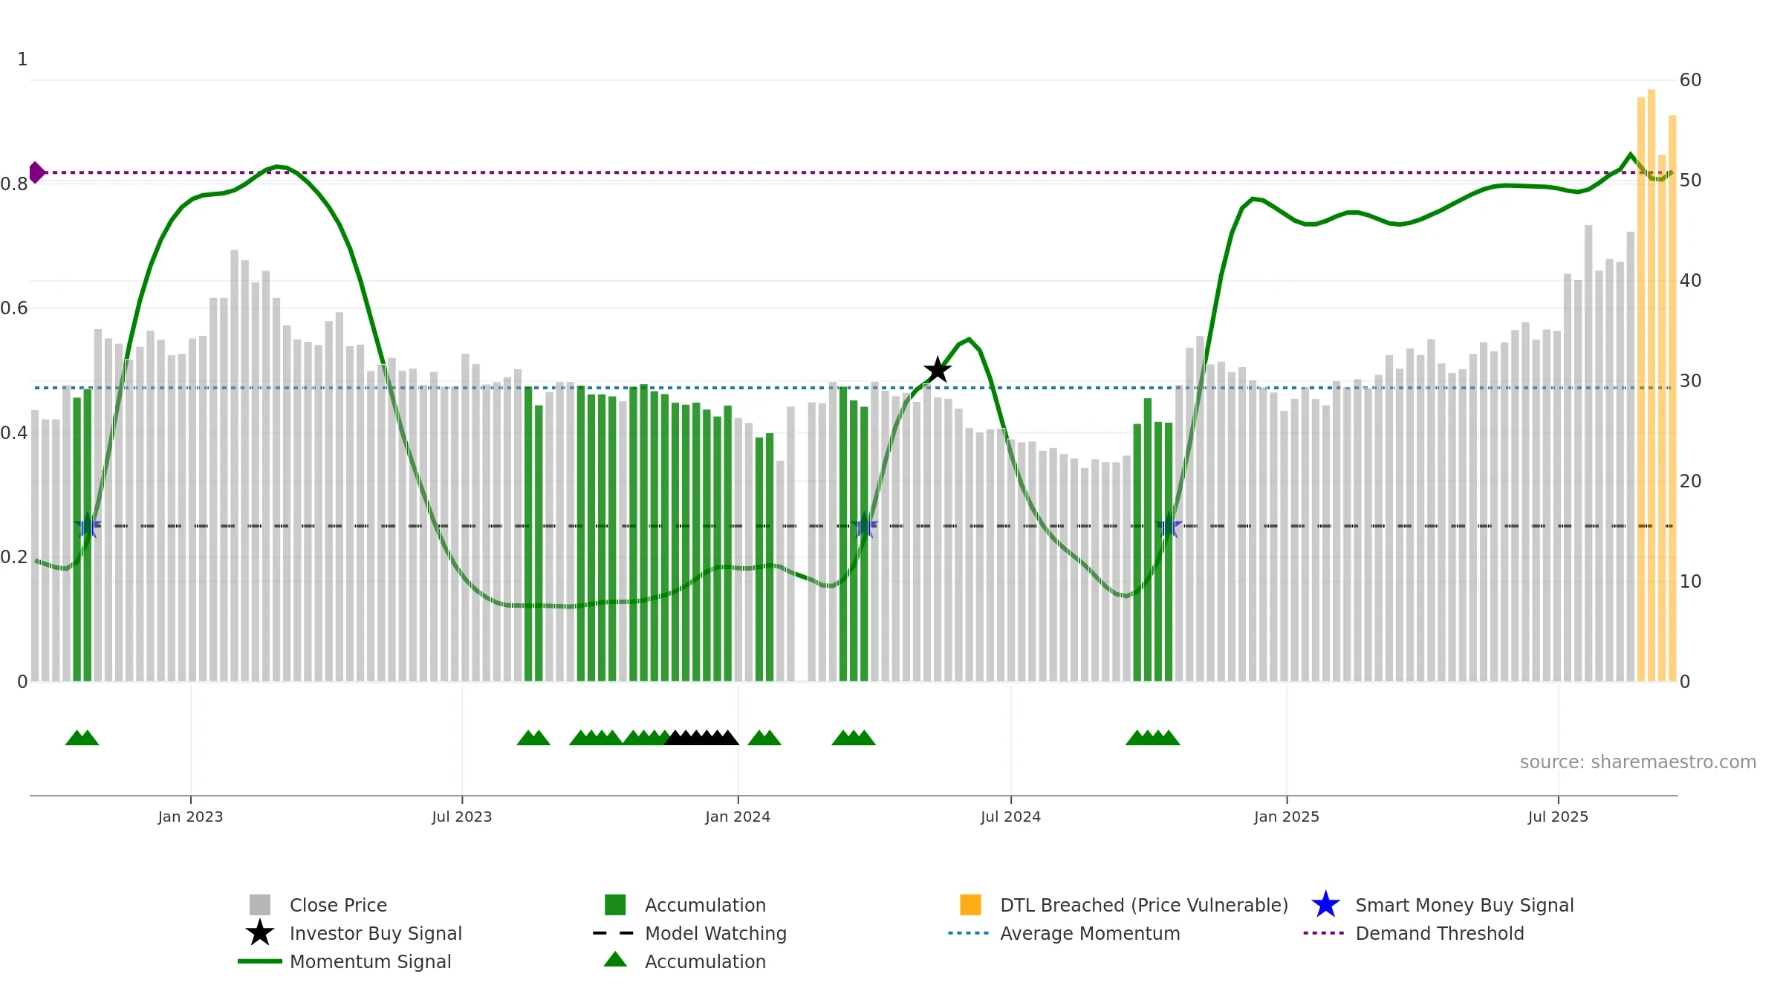Click the purple diamond Demand Threshold marker
The image size is (1783, 1003).
pyautogui.click(x=36, y=172)
